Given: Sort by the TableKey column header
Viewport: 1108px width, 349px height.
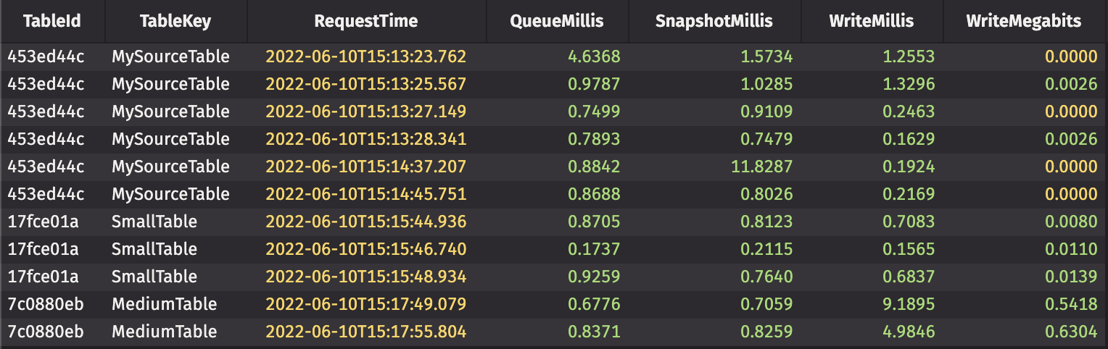Looking at the screenshot, I should [175, 21].
